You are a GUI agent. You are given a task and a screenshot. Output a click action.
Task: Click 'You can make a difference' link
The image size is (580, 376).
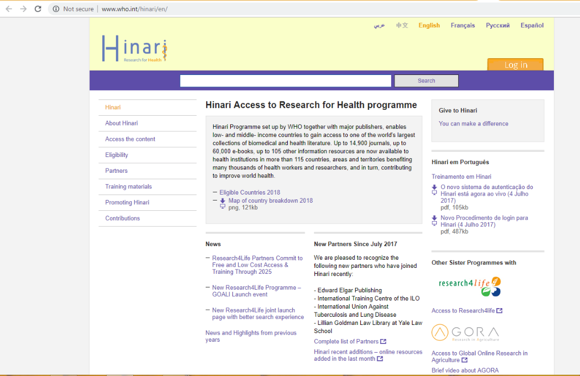point(473,124)
